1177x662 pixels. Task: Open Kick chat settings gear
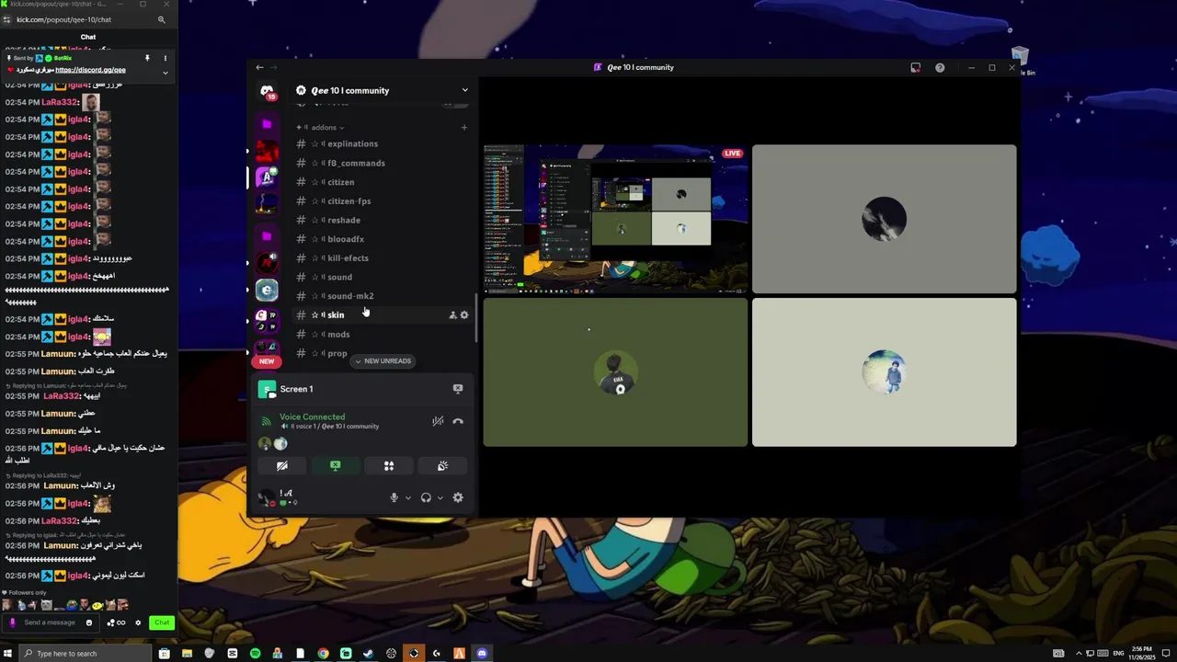click(139, 622)
